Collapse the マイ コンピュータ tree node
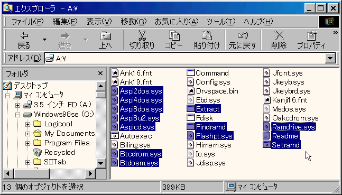Viewport: 342px width, 195px height. [x=7, y=96]
